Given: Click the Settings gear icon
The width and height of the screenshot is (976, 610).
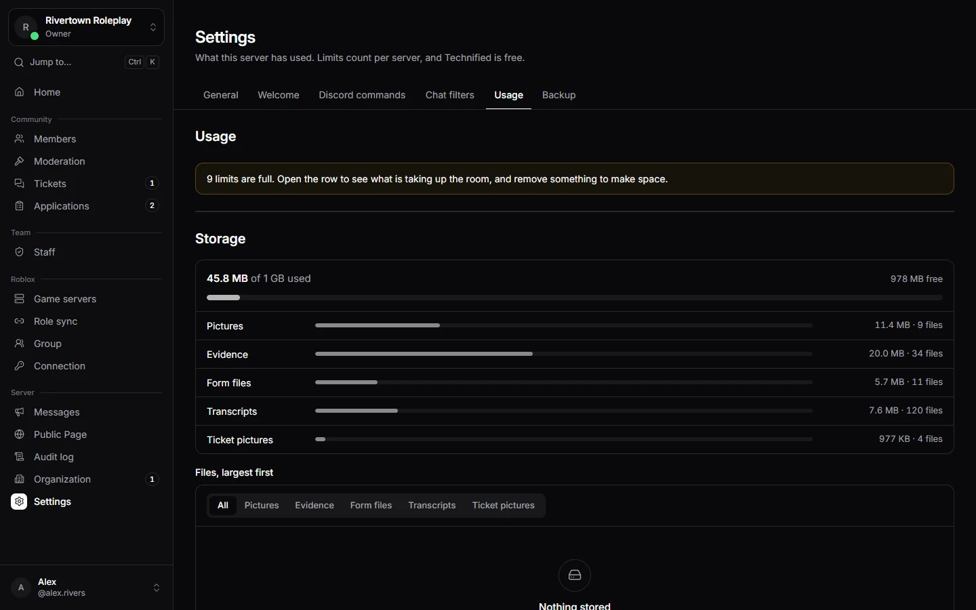Looking at the screenshot, I should 19,502.
